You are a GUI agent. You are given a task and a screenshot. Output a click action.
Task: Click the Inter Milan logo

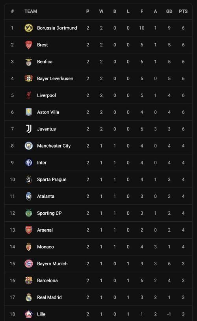click(29, 163)
